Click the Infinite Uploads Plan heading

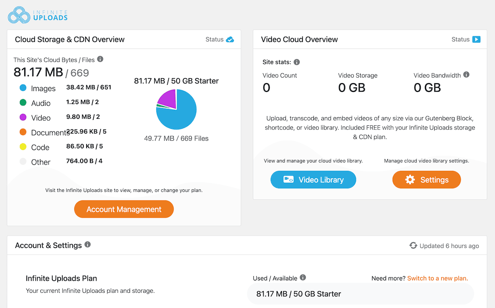tap(61, 278)
